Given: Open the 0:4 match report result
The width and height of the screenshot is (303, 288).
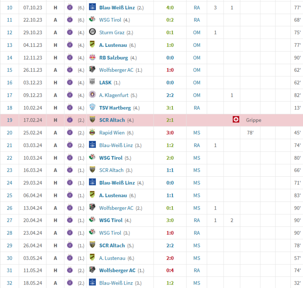Looking at the screenshot, I should tap(170, 270).
